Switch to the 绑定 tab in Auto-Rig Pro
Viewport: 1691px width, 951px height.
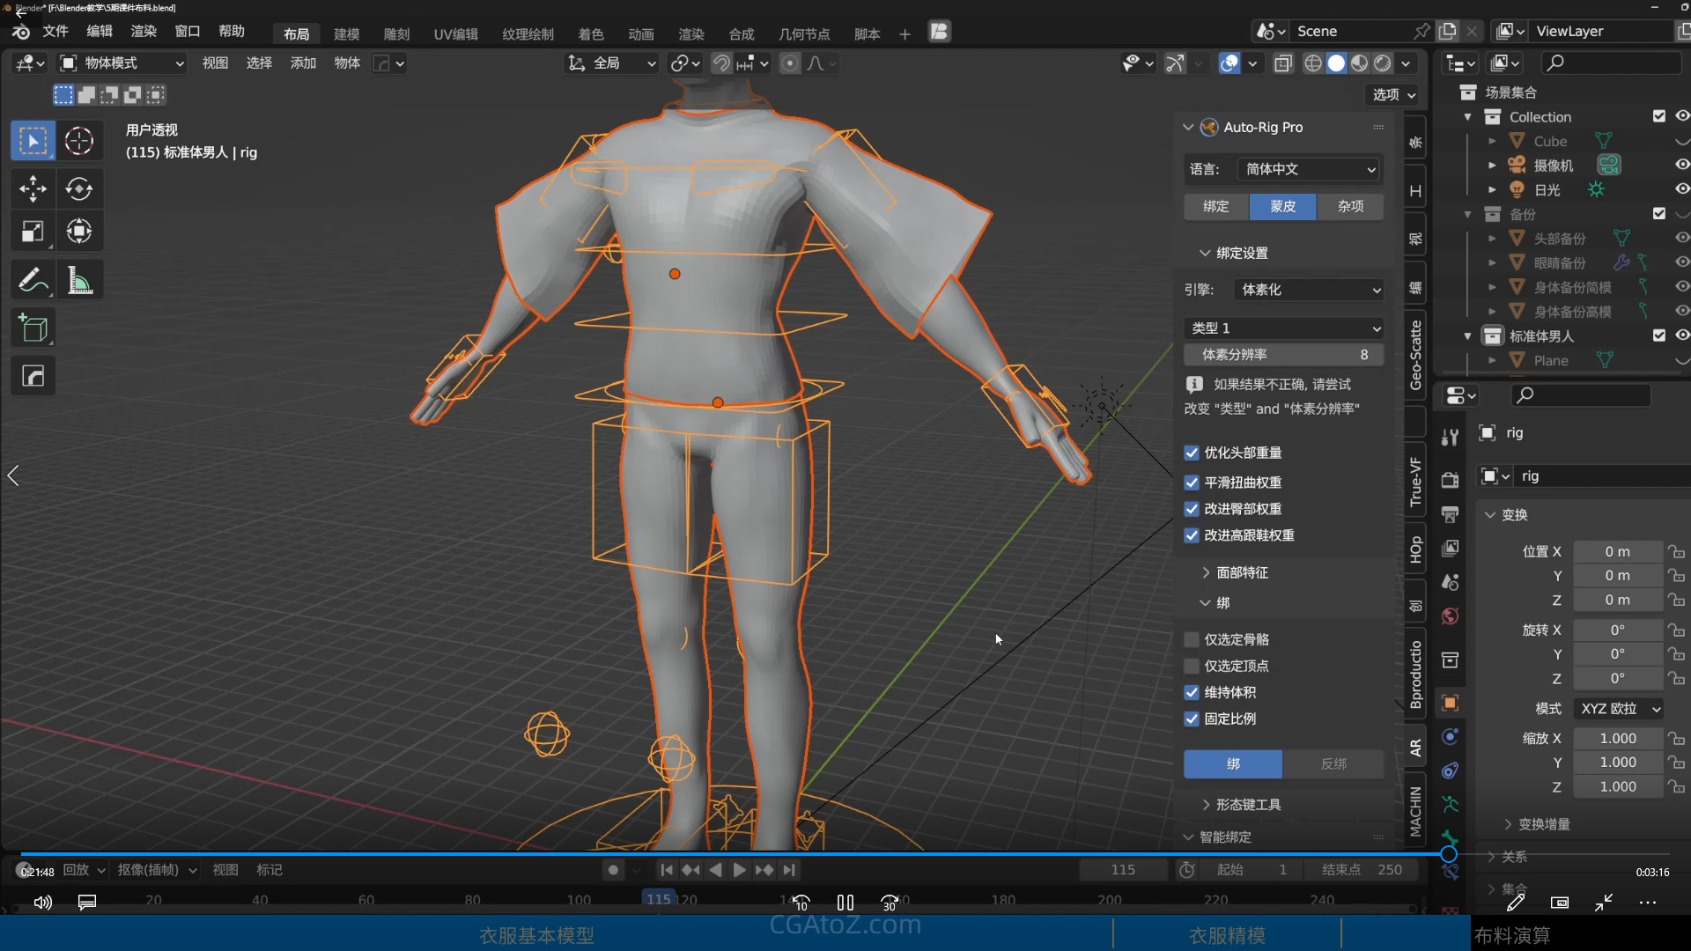[1215, 206]
